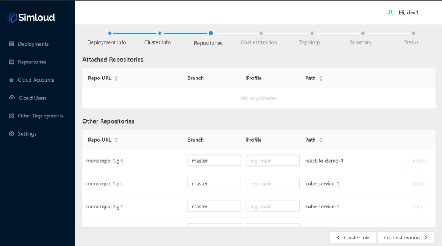Screen dimensions: 442x246
Task: Attach kube-service-1 from monorepo-2.git
Action: (419, 207)
